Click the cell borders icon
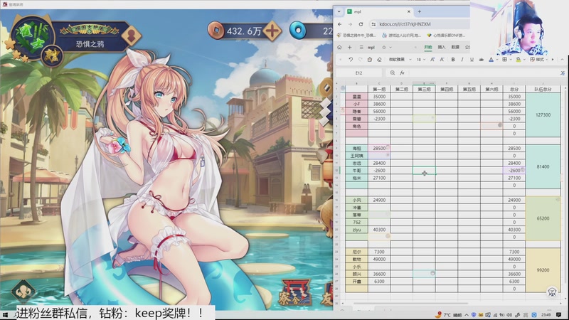Viewport: 569px width, 320px height. click(504, 60)
